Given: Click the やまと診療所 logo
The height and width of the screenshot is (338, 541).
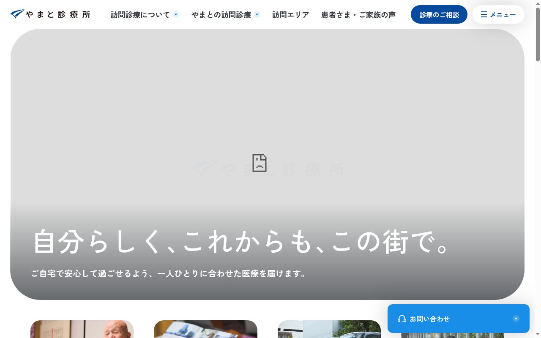Looking at the screenshot, I should pos(50,14).
